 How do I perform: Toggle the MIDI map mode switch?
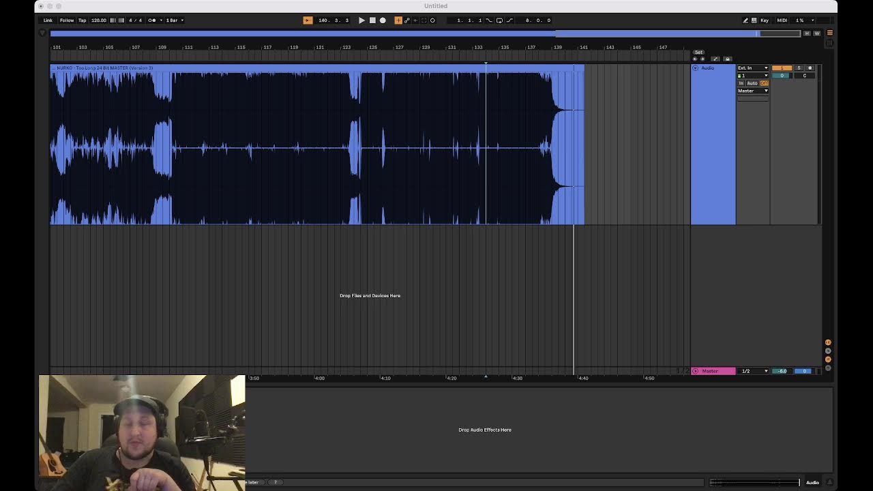(782, 20)
